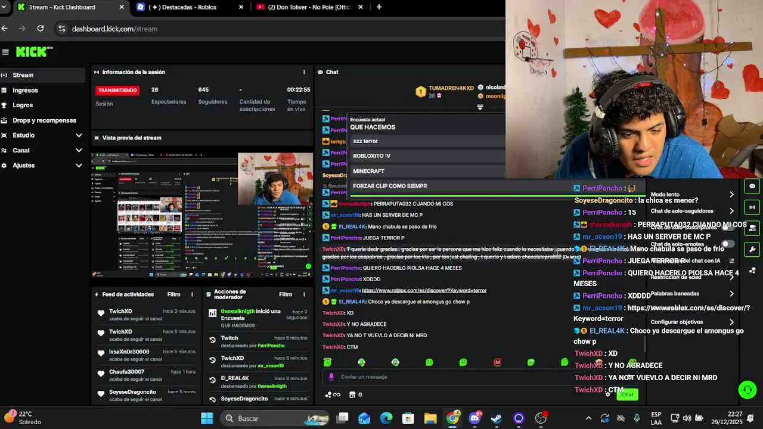Click Filtro in Acciones de moderador

286,294
